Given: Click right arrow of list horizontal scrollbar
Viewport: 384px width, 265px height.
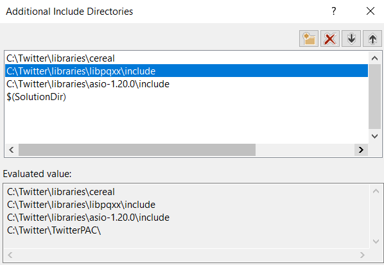Looking at the screenshot, I should [x=361, y=150].
